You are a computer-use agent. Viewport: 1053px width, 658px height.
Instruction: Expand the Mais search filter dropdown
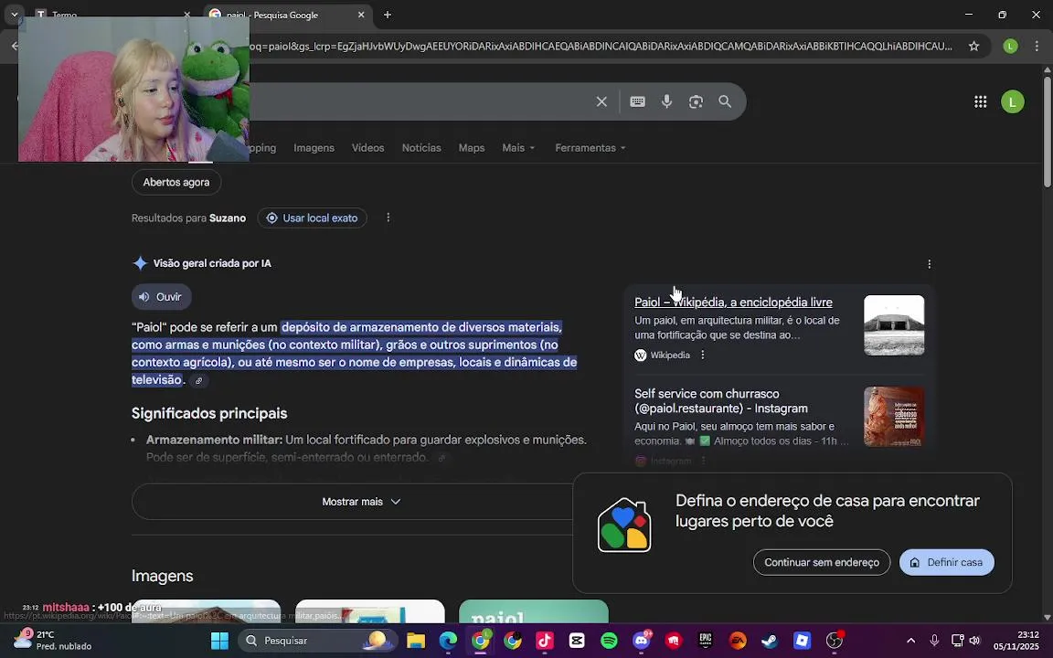pos(518,148)
